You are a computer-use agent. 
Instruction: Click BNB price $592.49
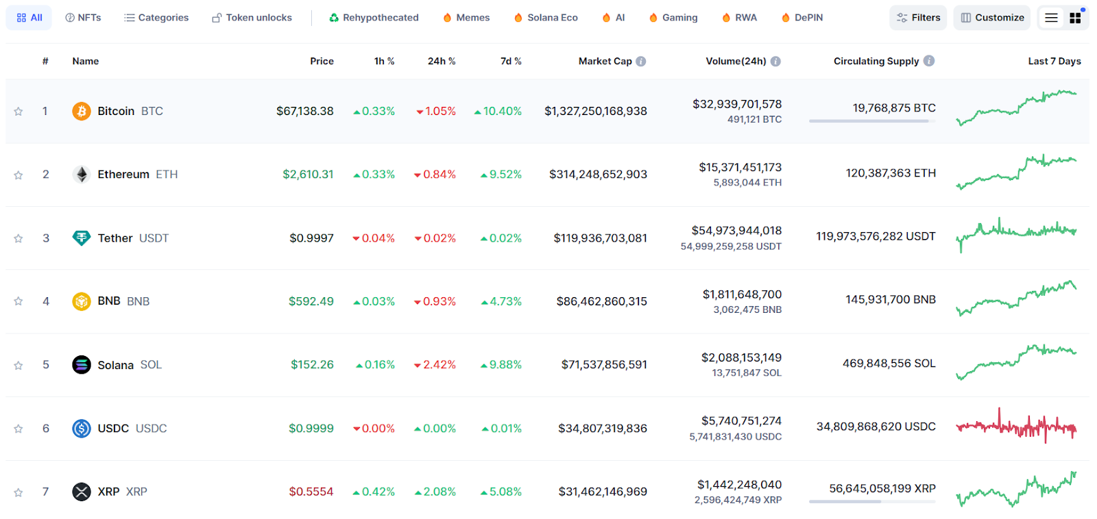pyautogui.click(x=311, y=301)
